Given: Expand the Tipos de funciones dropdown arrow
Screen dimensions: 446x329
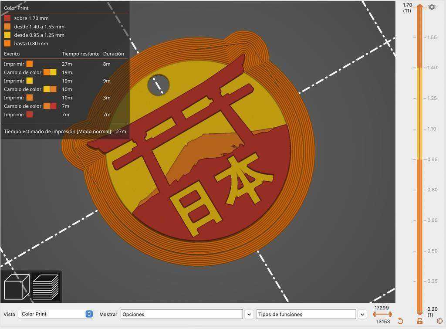Looking at the screenshot, I should point(362,314).
